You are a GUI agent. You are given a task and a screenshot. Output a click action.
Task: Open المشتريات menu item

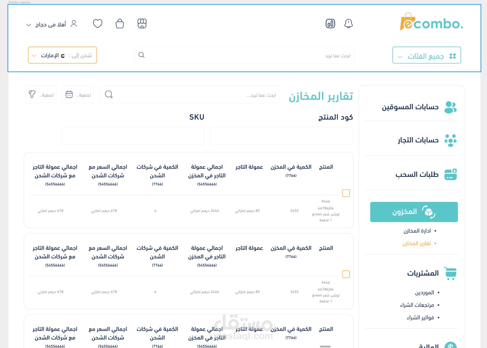pos(423,273)
